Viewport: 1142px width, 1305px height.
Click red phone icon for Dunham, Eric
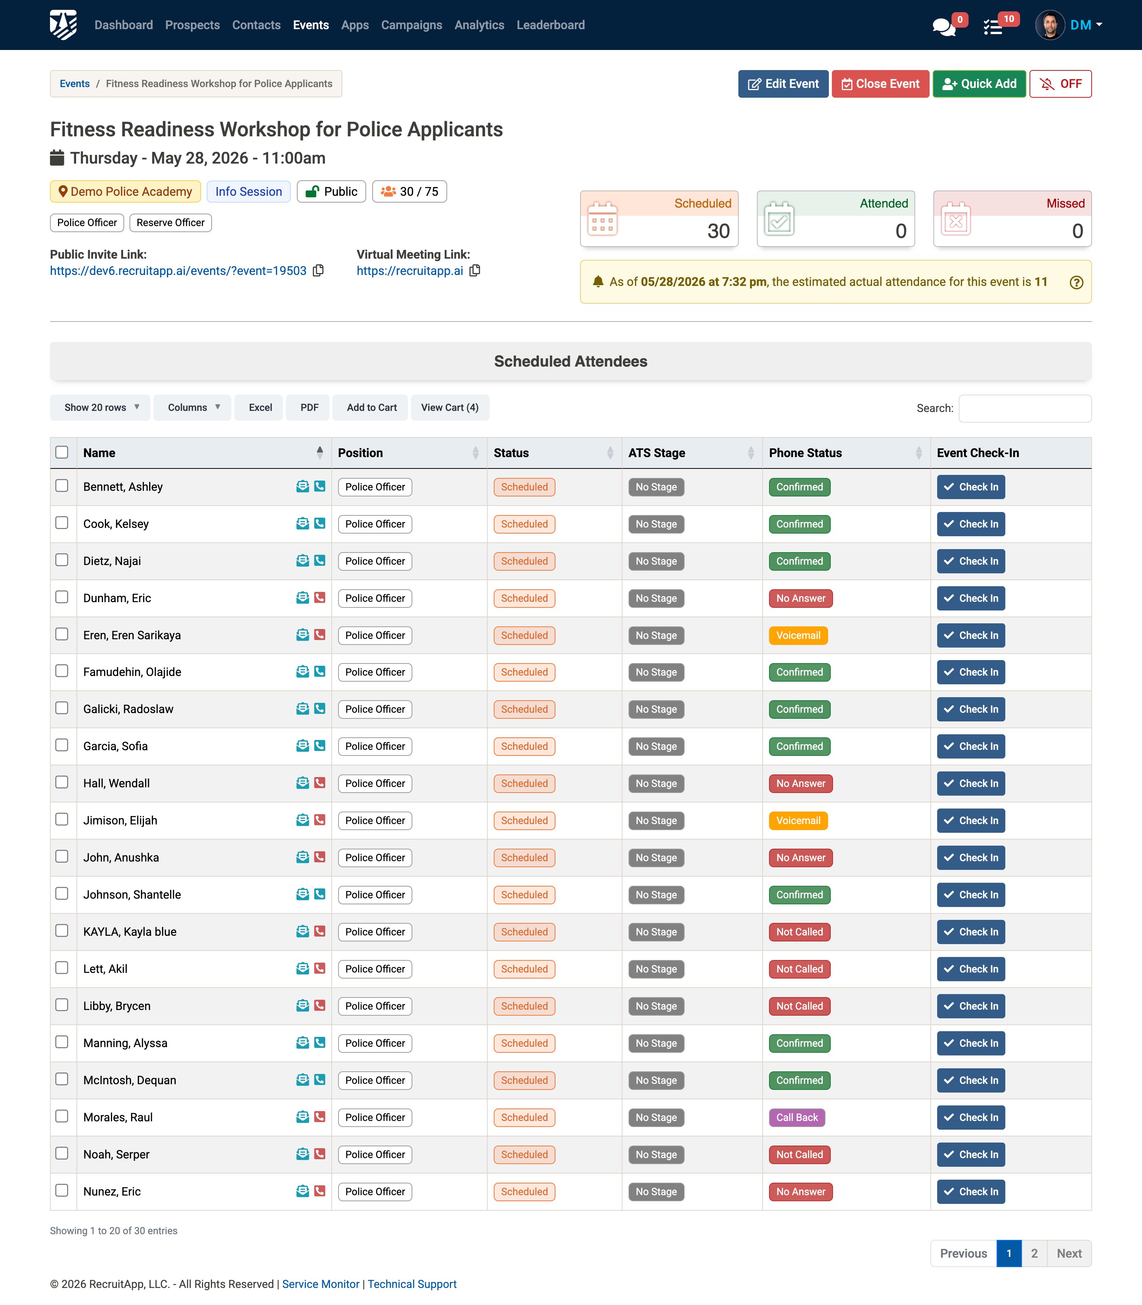pyautogui.click(x=320, y=597)
